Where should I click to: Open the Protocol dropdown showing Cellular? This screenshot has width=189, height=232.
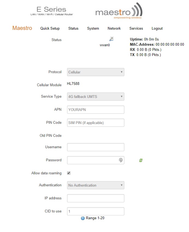(96, 72)
